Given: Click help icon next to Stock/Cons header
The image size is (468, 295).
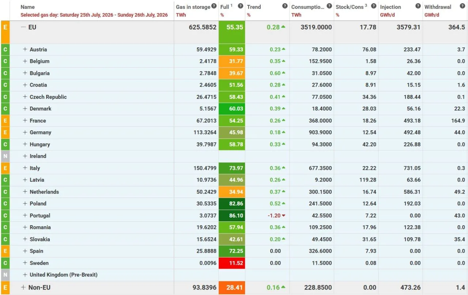Looking at the screenshot, I should pos(374,6).
